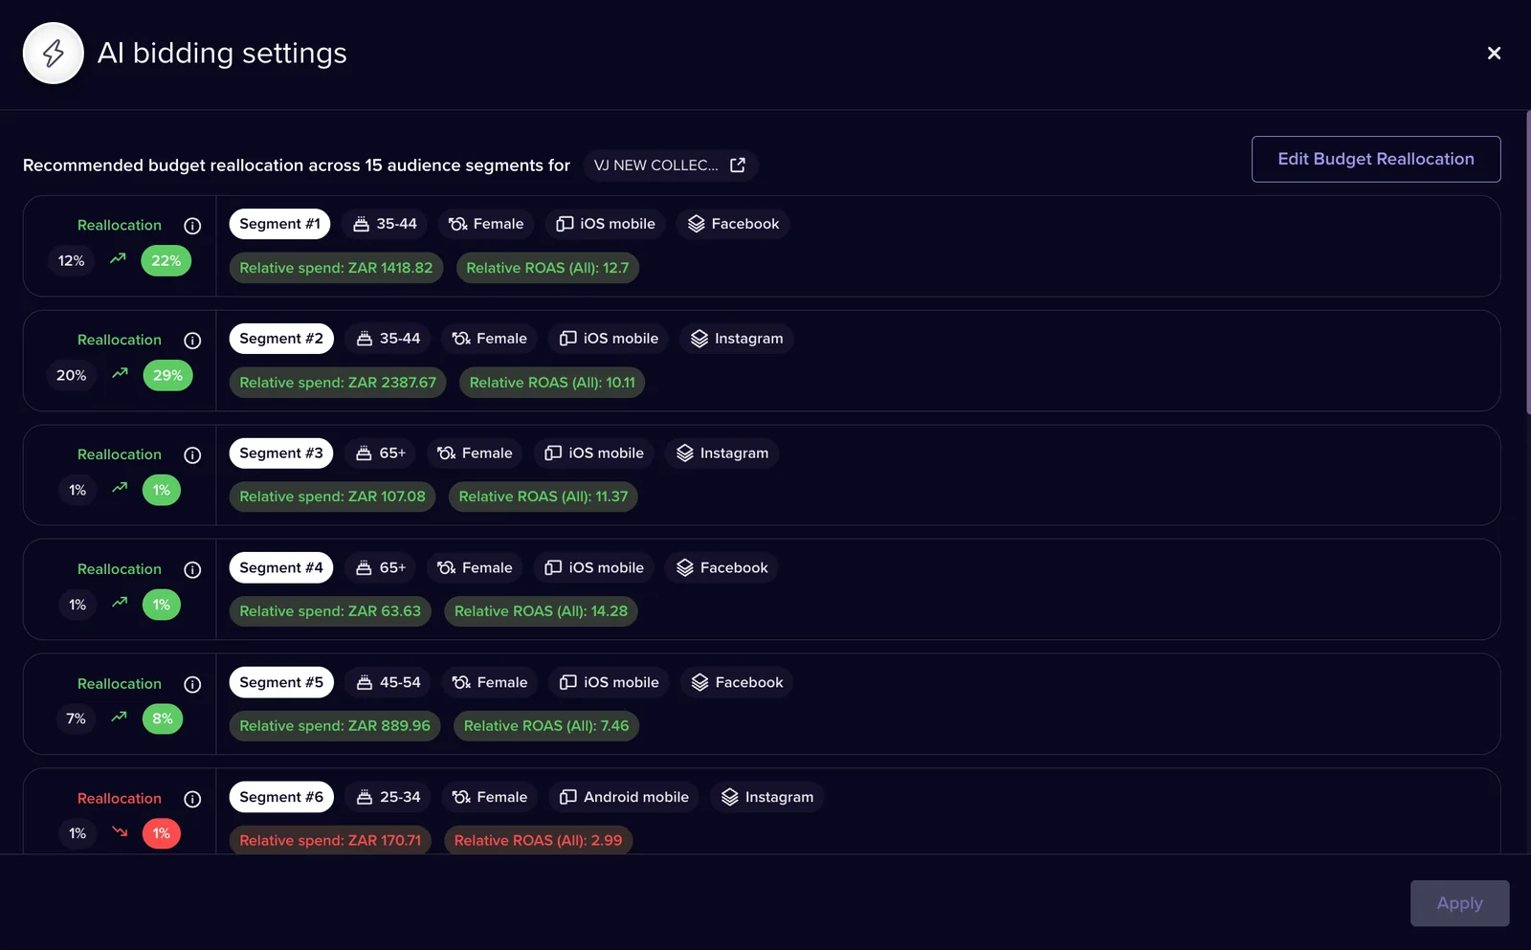Click the iOS mobile device icon in Segment #3
Screen dimensions: 1531x950
553,453
